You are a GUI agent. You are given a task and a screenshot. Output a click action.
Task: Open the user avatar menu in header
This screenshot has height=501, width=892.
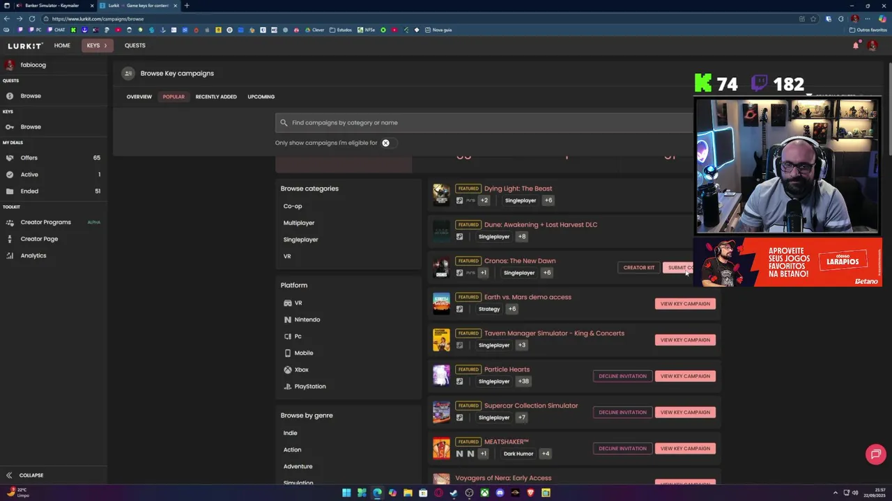click(872, 45)
